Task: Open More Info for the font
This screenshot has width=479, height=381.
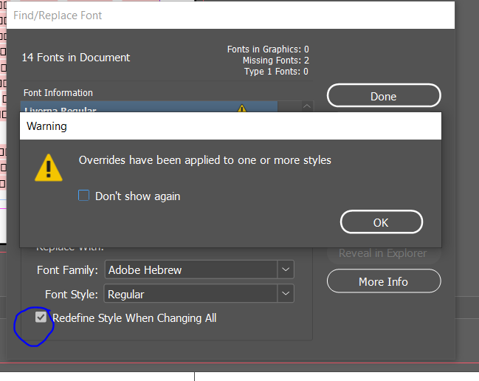Action: click(383, 281)
